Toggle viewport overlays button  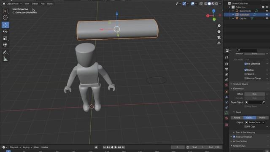(192, 4)
